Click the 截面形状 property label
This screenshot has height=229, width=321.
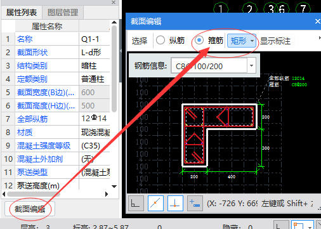click(32, 53)
